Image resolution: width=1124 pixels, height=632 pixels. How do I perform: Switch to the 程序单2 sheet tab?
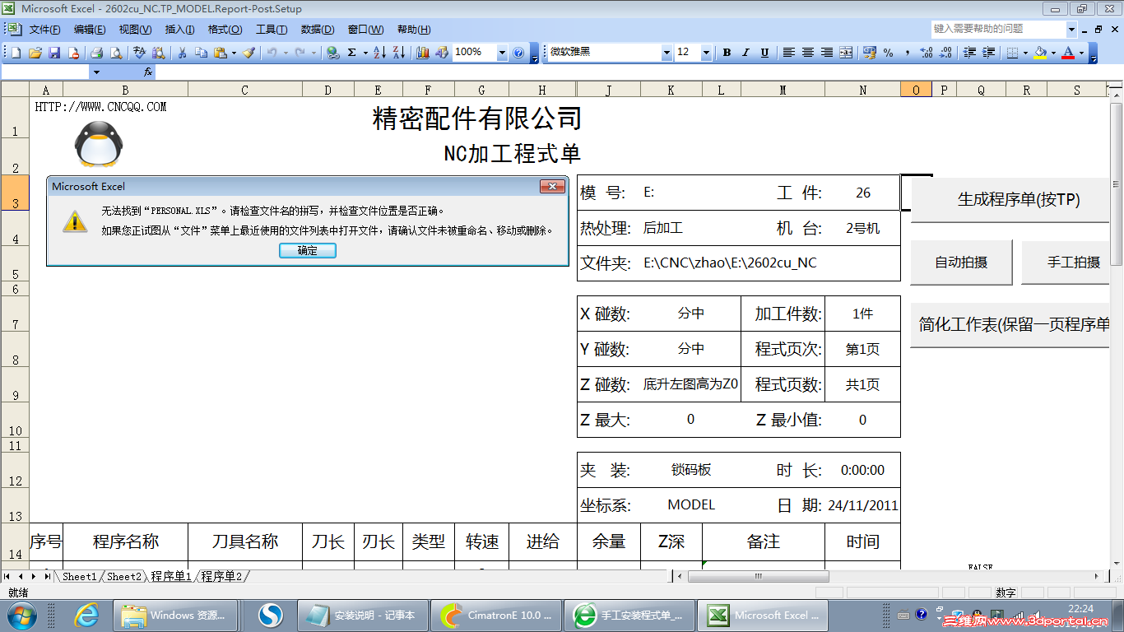221,576
